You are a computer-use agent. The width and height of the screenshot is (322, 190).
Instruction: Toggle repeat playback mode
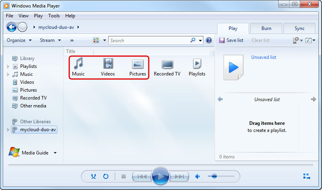tap(106, 176)
